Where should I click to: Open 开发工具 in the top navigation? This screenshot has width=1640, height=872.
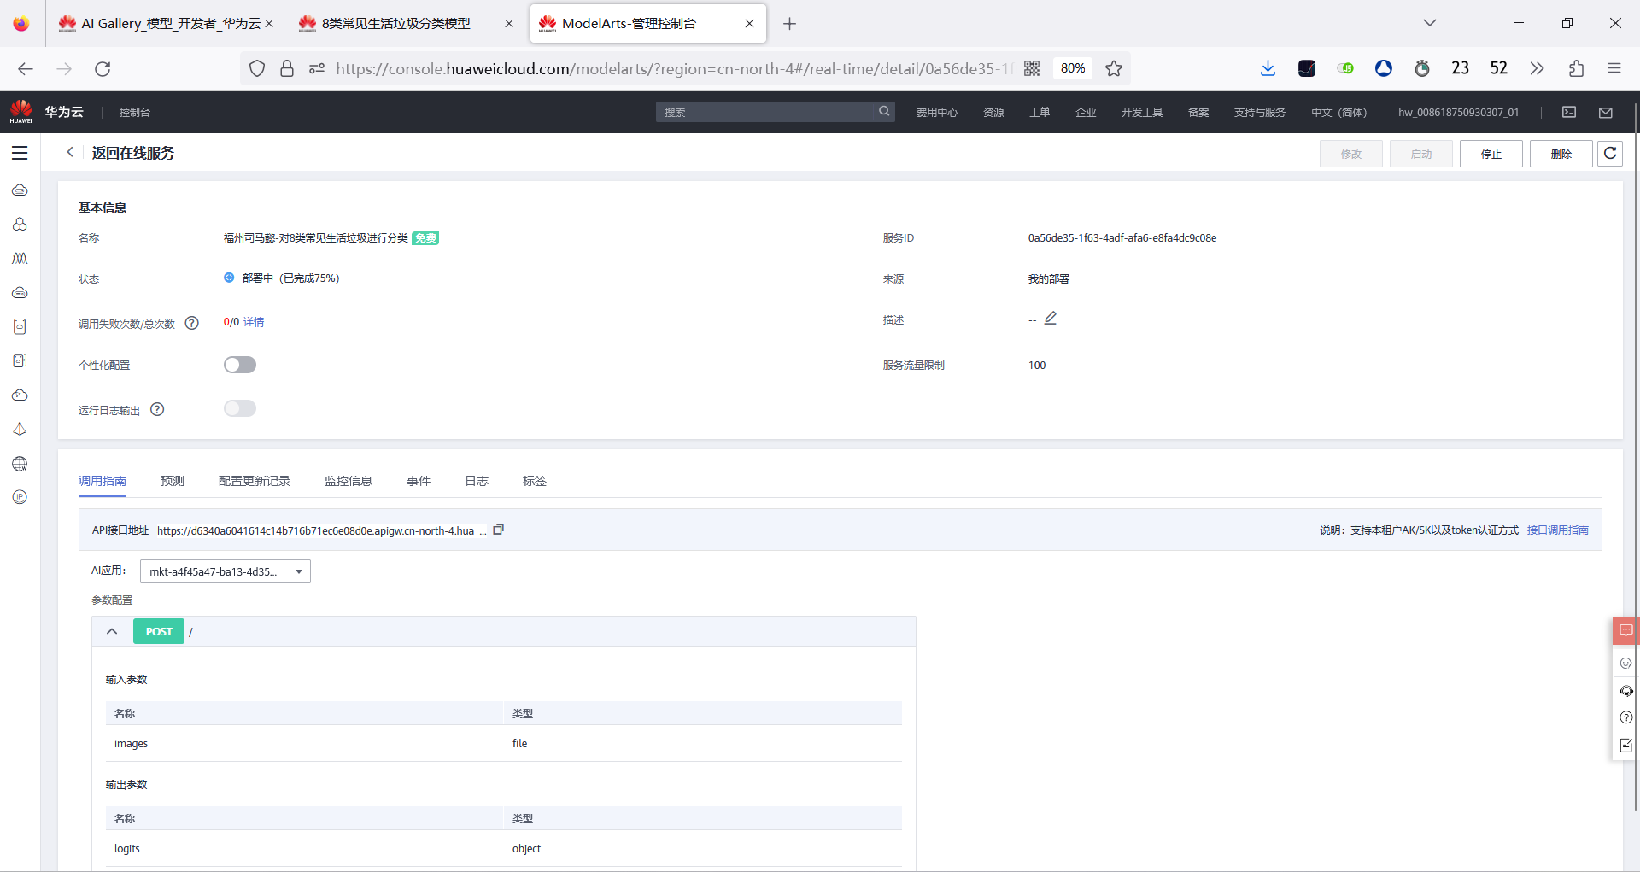tap(1142, 112)
